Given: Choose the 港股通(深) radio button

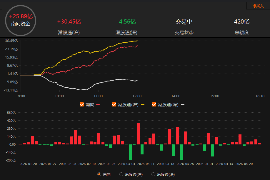Looking at the screenshot, I should (153, 174).
